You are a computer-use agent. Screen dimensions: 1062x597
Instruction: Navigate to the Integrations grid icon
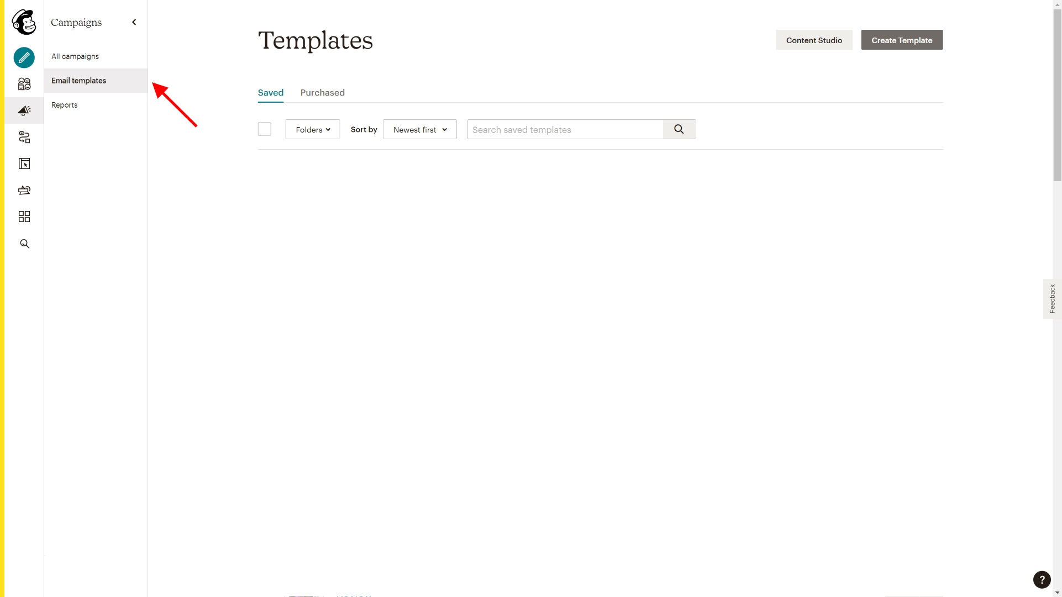(24, 216)
